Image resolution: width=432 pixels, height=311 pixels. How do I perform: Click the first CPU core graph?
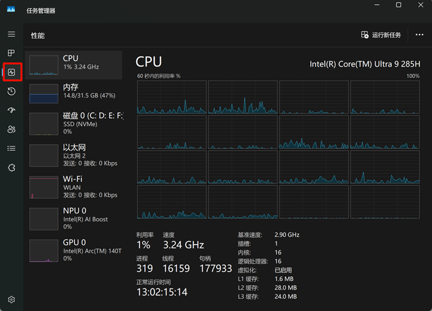pos(172,97)
